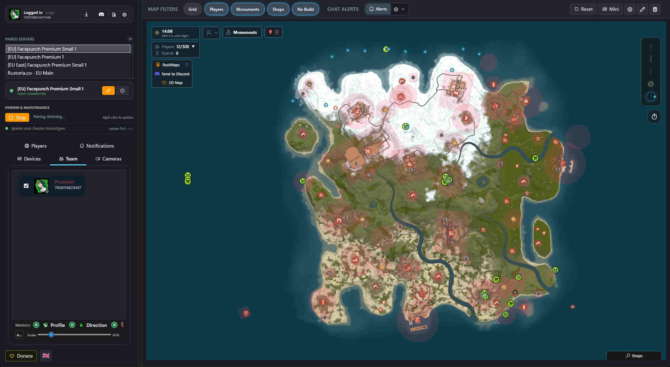Screen dimensions: 670x367
Task: Reset the map view
Action: [x=583, y=9]
